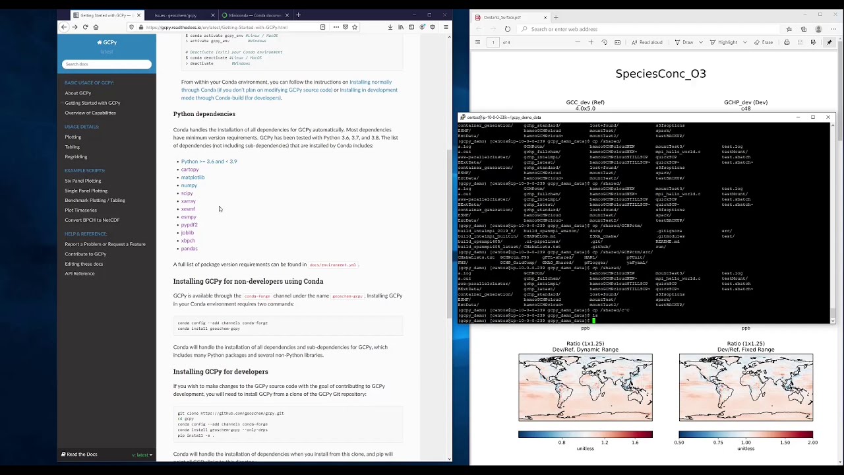
Task: Pin the PDF toolbar
Action: (x=829, y=42)
